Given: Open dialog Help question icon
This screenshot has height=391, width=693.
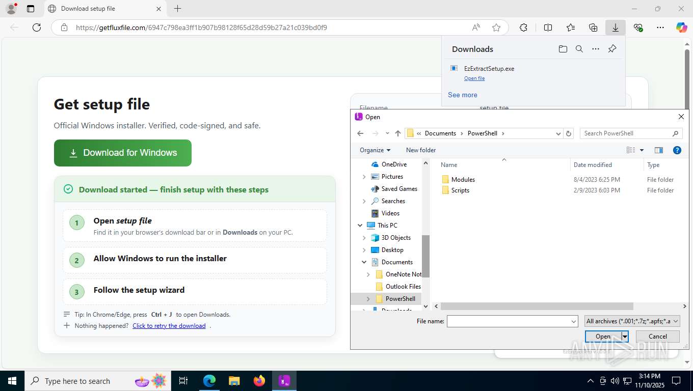Looking at the screenshot, I should pyautogui.click(x=677, y=150).
